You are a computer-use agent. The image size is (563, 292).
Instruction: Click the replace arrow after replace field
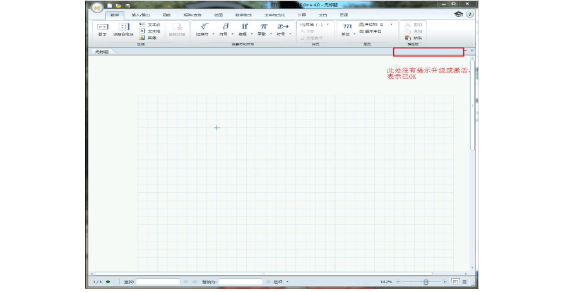pos(268,282)
